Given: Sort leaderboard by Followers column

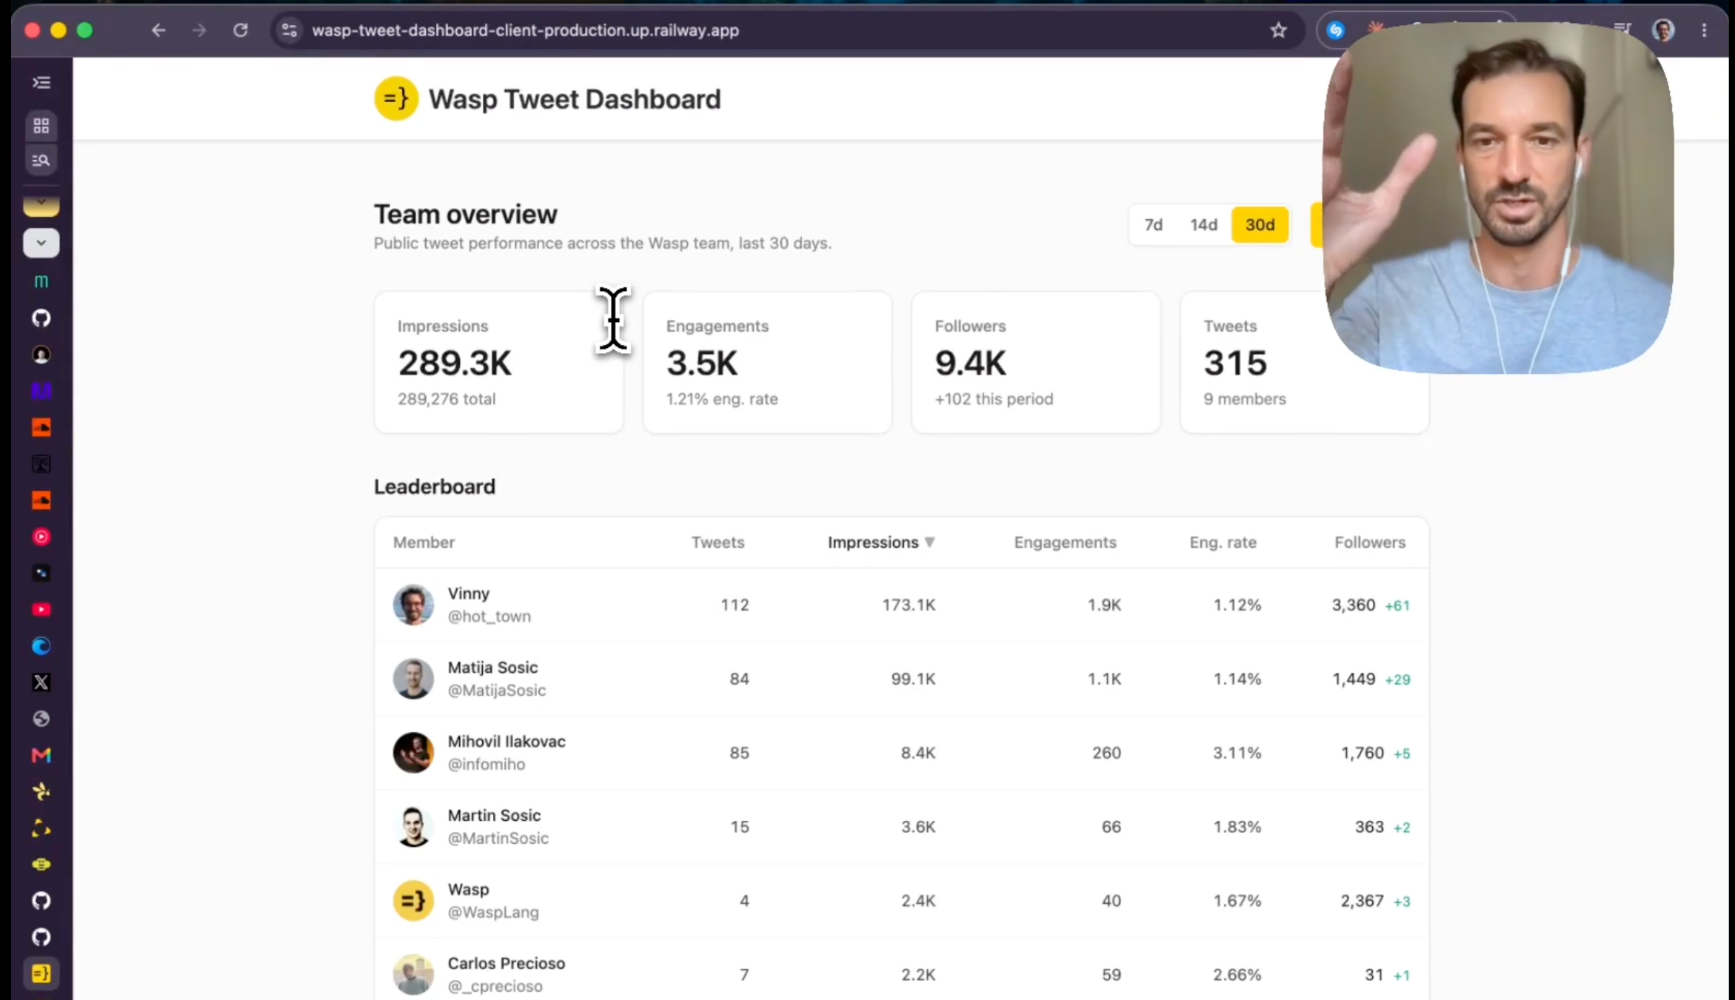Looking at the screenshot, I should point(1370,543).
